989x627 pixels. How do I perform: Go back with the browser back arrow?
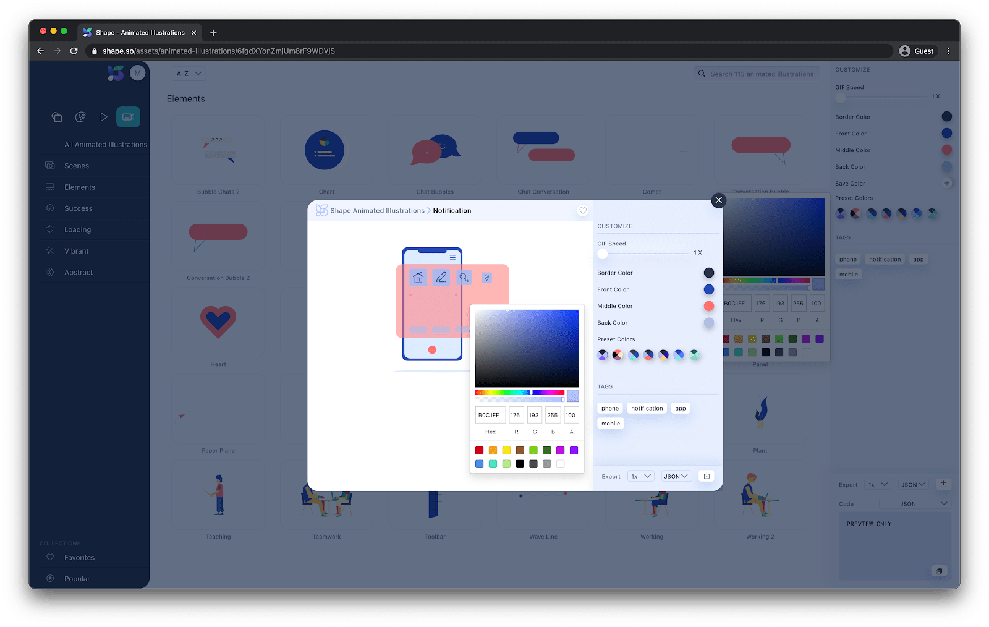40,51
